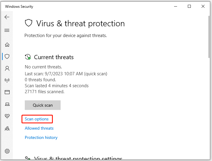
Task: Open Device security laptop icon
Action: (x=7, y=104)
